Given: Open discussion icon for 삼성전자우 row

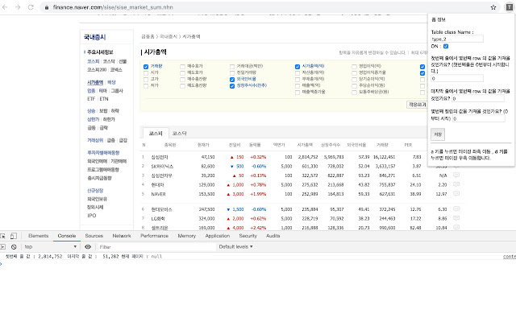Looking at the screenshot, I should (x=456, y=175).
